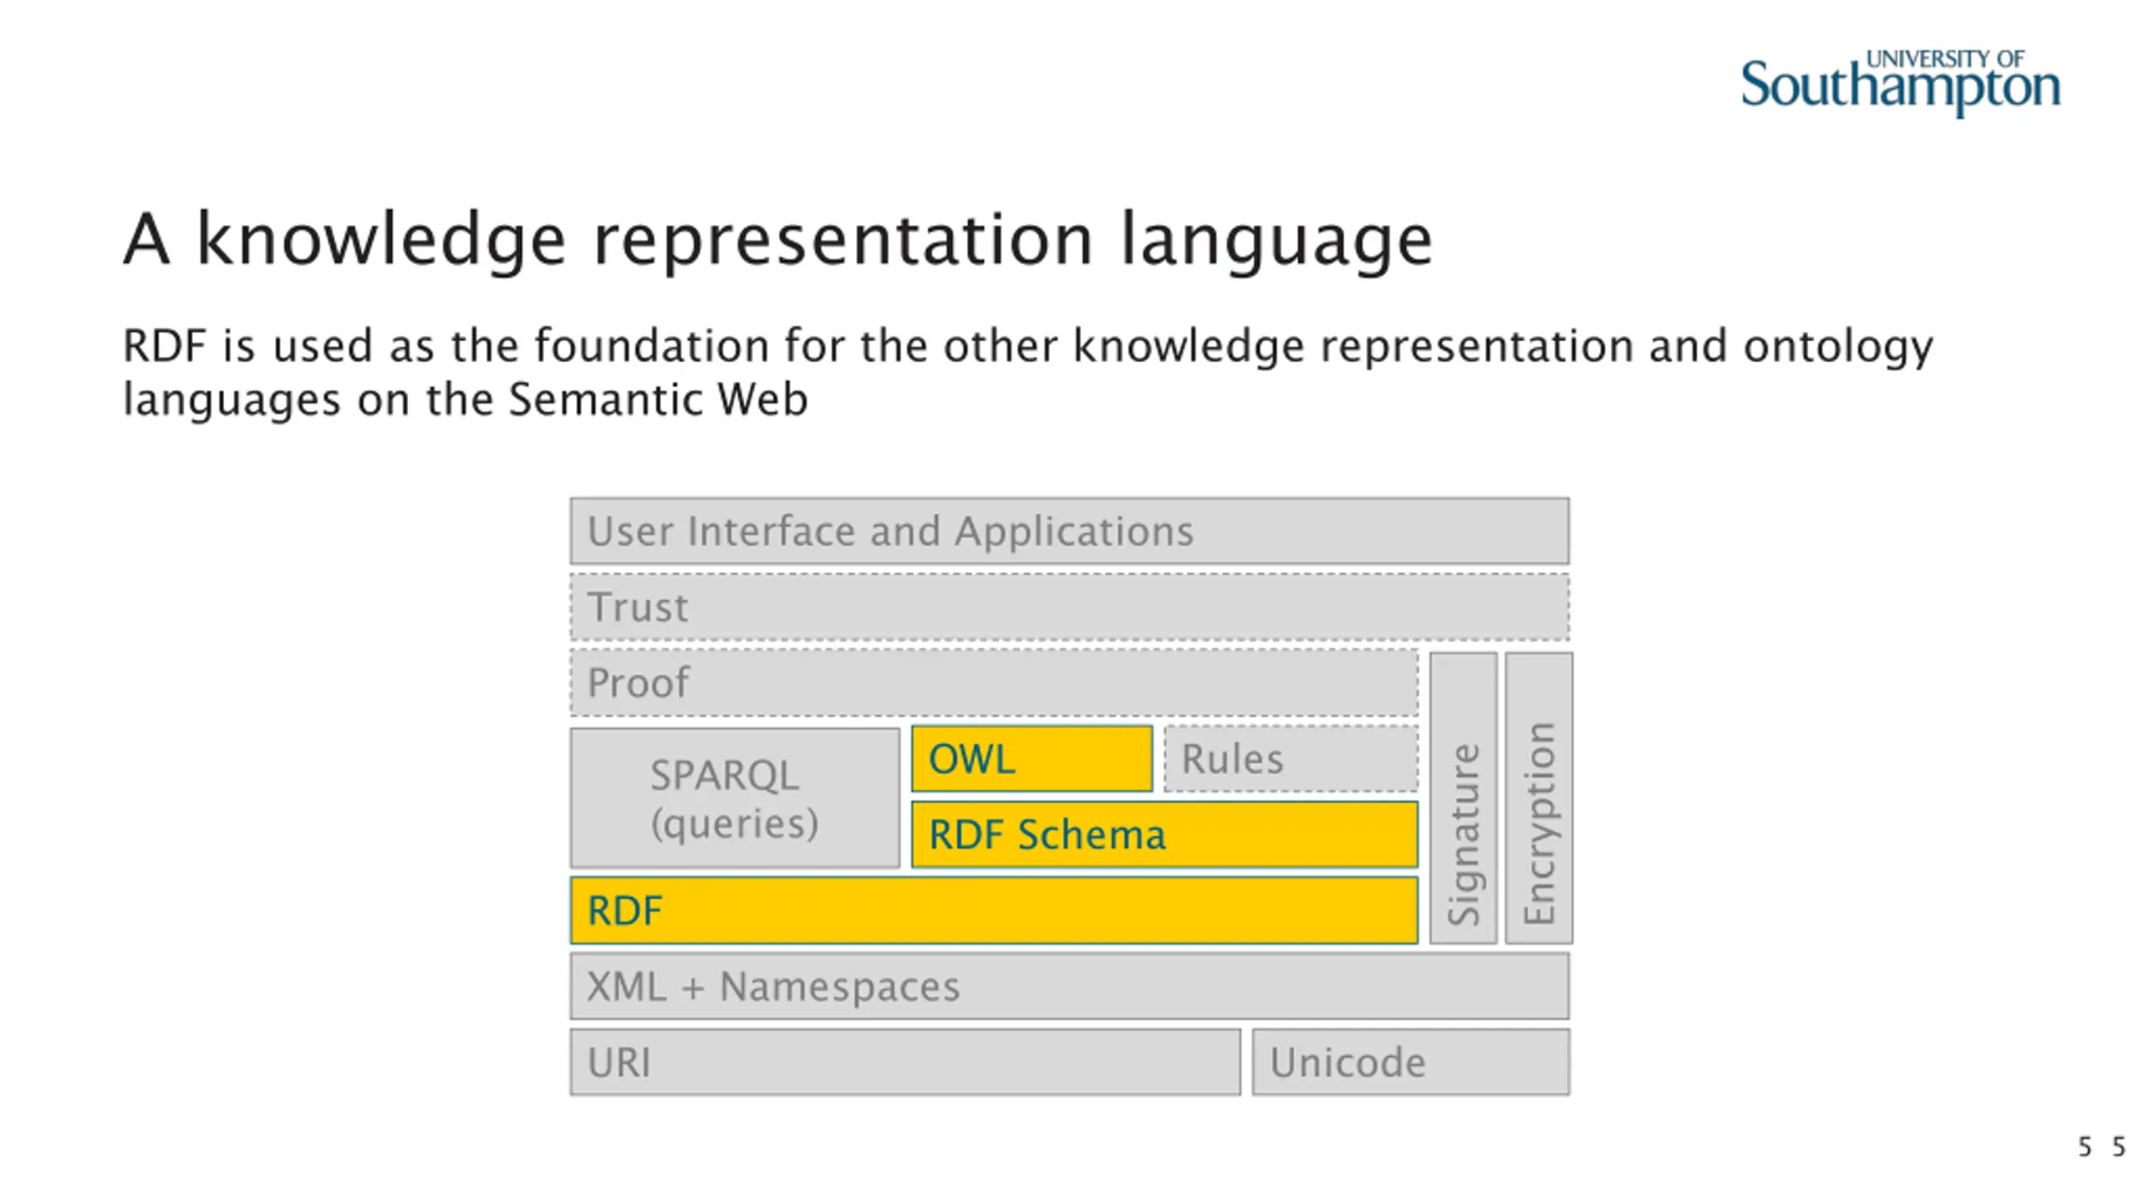The image size is (2140, 1204).
Task: Click the word 'foundation' in the subtitle
Action: (651, 346)
